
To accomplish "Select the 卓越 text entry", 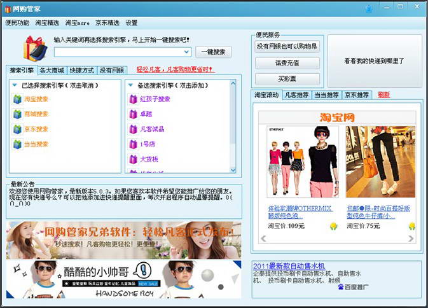I will point(146,114).
